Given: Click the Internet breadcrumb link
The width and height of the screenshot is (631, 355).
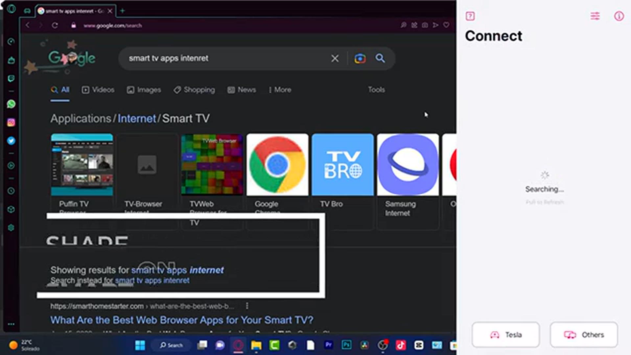Looking at the screenshot, I should coord(137,118).
